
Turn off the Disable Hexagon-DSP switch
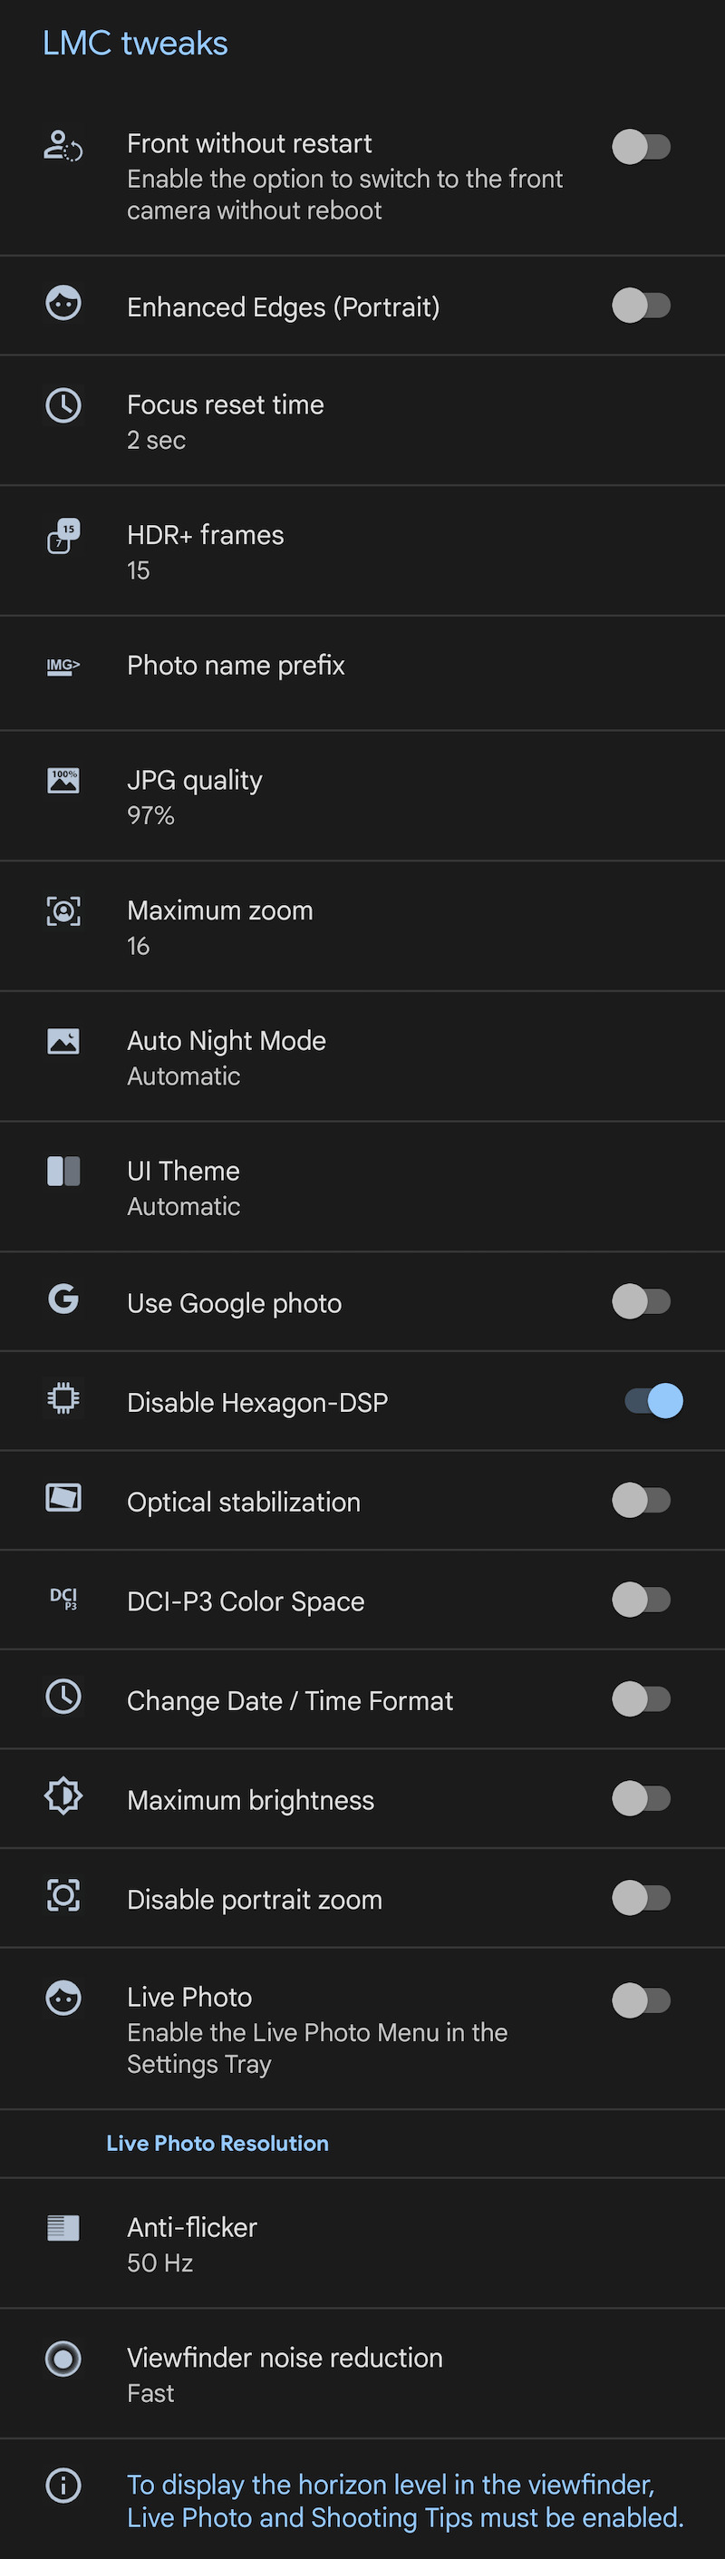653,1401
